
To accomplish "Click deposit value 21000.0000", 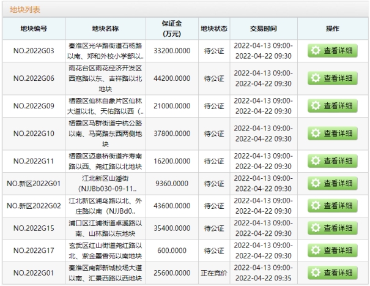I will click(x=172, y=106).
